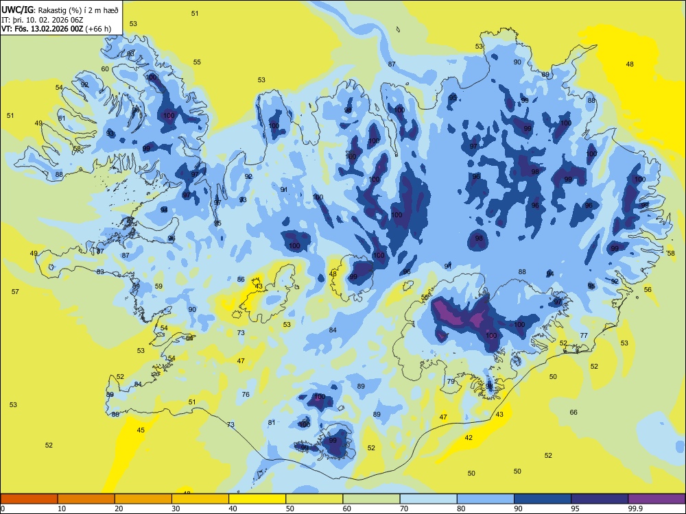This screenshot has width=686, height=514.
Task: Click the legend scale label '95'
Action: pyautogui.click(x=576, y=509)
